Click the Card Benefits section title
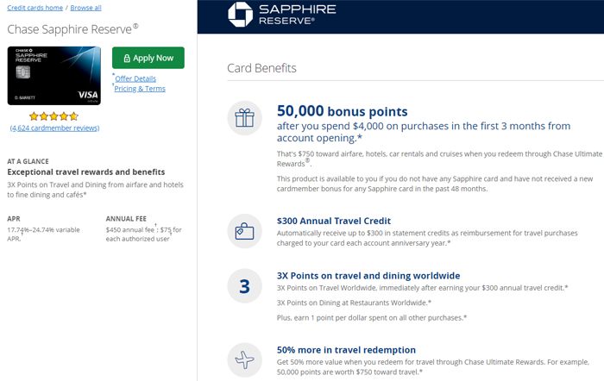This screenshot has height=381, width=604. click(261, 68)
